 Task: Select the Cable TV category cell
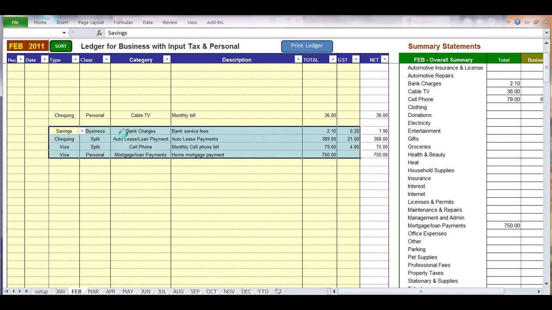tap(141, 115)
